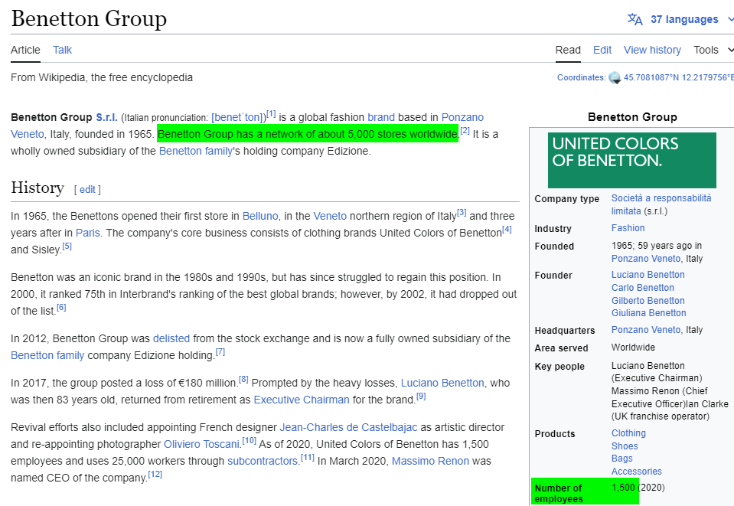Open the United Colors of Benetton logo image
734x506 pixels.
632,160
